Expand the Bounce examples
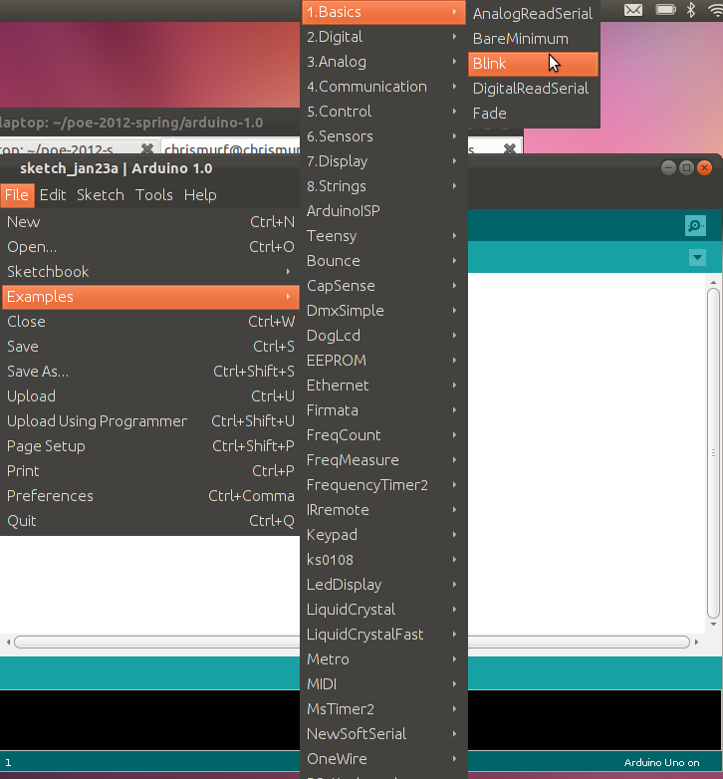This screenshot has height=779, width=723. (x=383, y=261)
